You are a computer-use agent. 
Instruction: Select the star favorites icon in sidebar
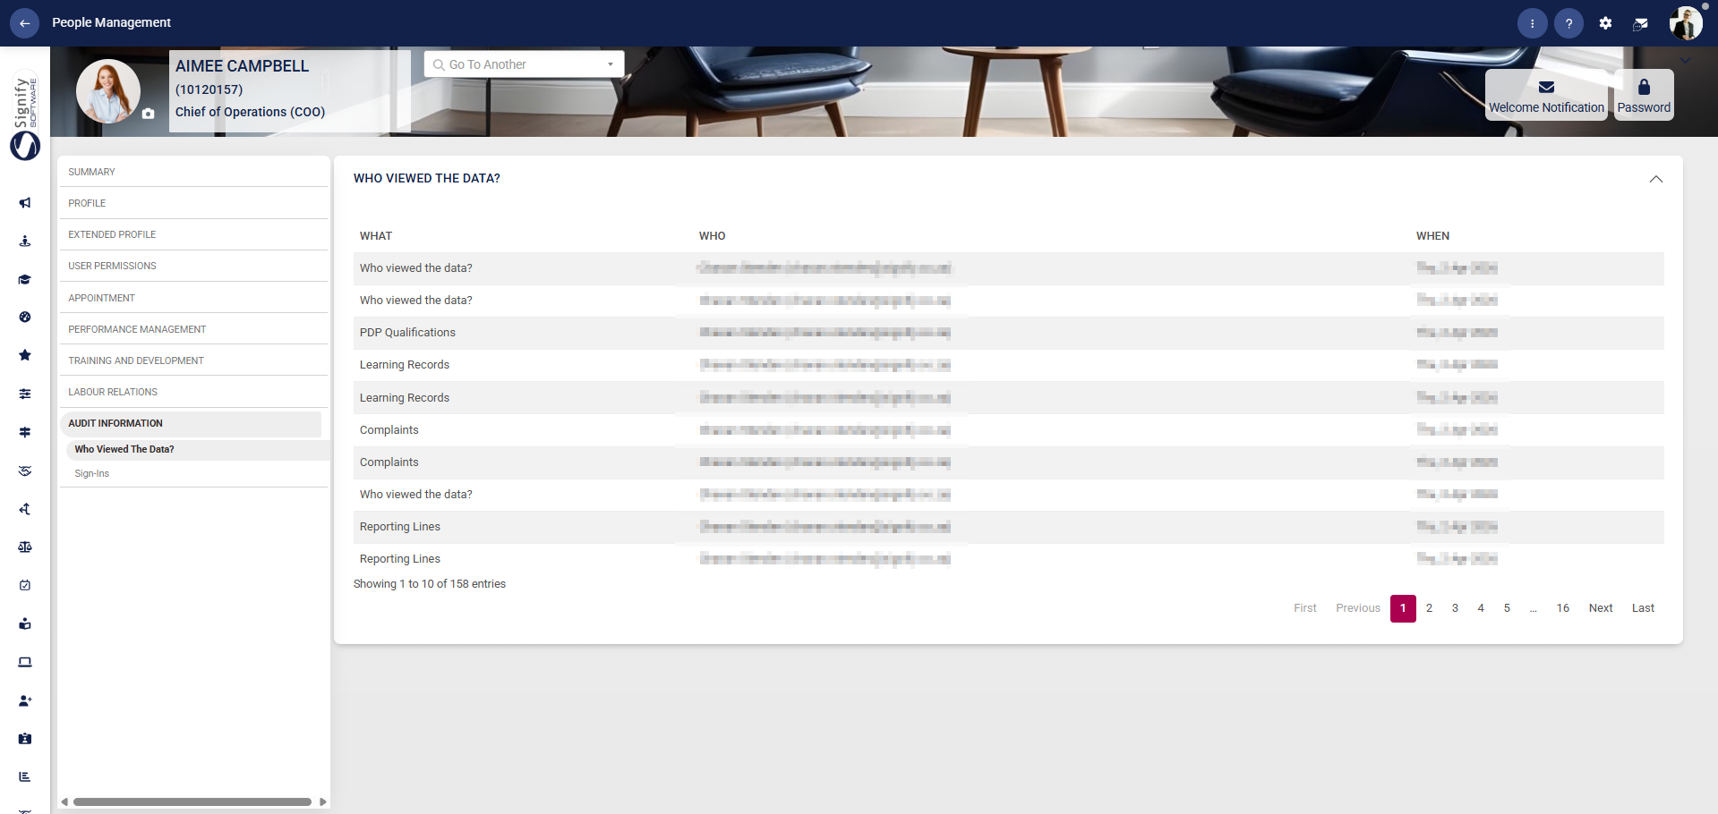pos(24,355)
